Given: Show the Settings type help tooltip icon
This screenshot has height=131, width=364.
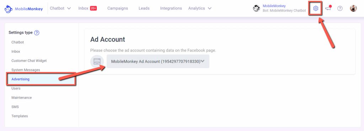Looking at the screenshot, I should [x=37, y=33].
